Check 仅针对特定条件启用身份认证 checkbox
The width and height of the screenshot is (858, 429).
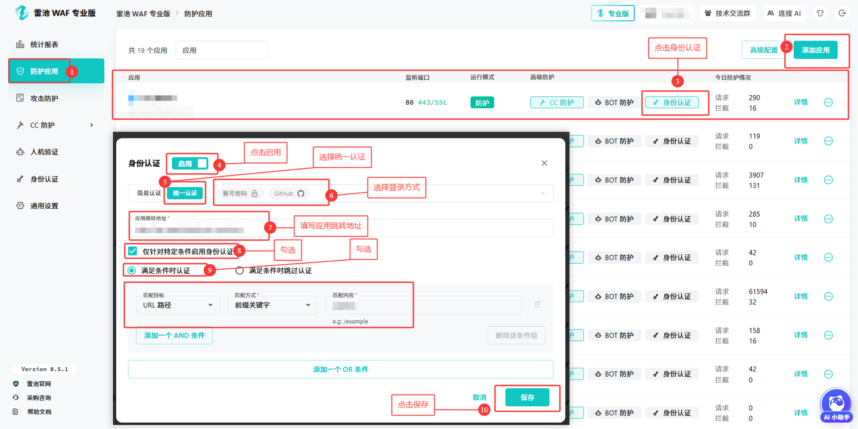point(132,251)
